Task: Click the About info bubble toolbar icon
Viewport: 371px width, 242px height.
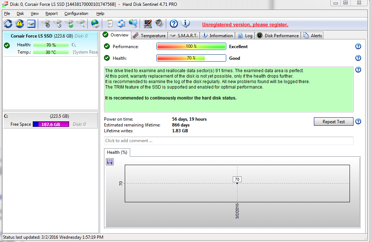Action: (185, 24)
